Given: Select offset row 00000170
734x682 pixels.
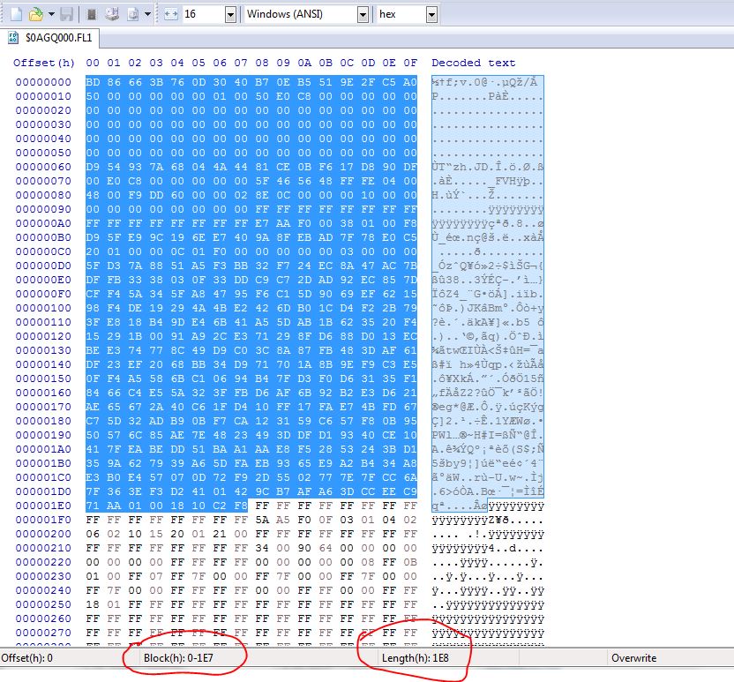Looking at the screenshot, I should pyautogui.click(x=43, y=407).
